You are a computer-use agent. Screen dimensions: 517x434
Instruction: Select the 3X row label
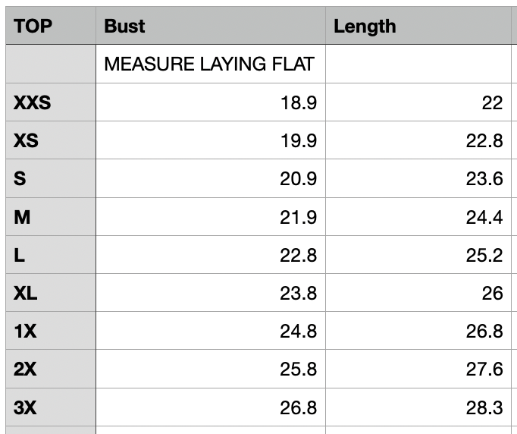coord(51,407)
